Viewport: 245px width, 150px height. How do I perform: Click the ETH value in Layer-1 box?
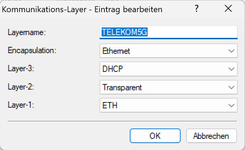coord(110,105)
